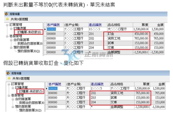This screenshot has width=173, height=114.
Task: Click the 459,000.00 unit price cell
Action: tap(141, 34)
